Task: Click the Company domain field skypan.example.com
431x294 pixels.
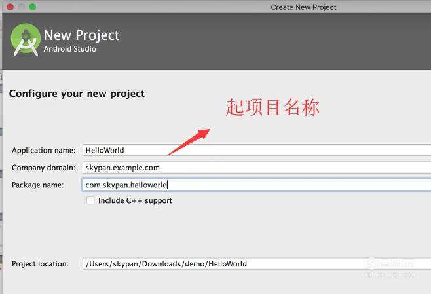Action: [x=257, y=168]
